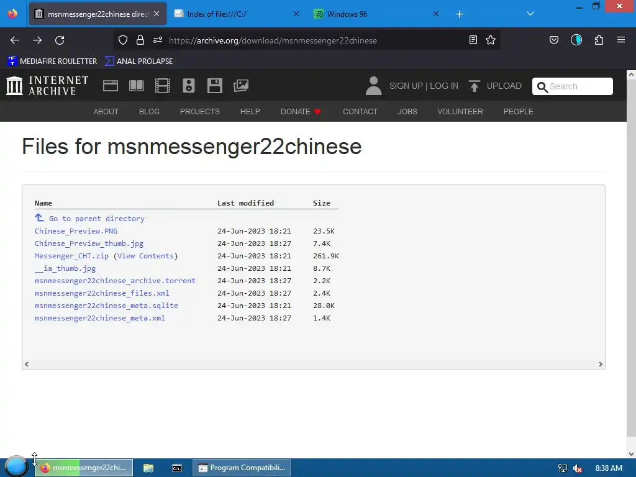
Task: Click SIGN UP | LOG IN
Action: pyautogui.click(x=424, y=86)
